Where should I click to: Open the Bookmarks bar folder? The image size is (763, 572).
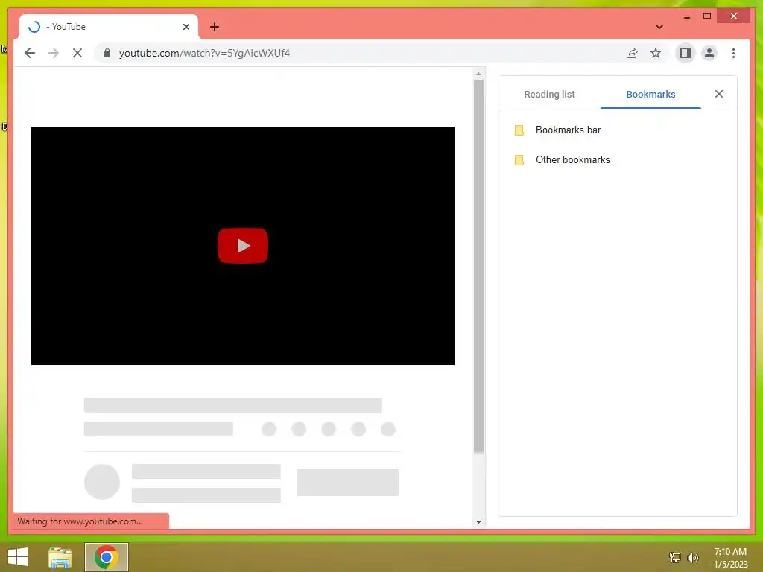[x=617, y=130]
